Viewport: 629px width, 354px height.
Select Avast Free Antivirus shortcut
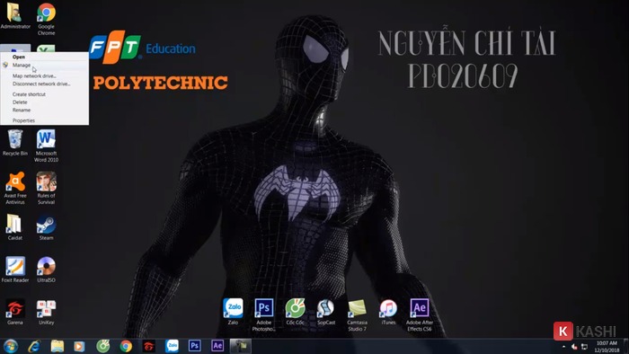tap(15, 188)
